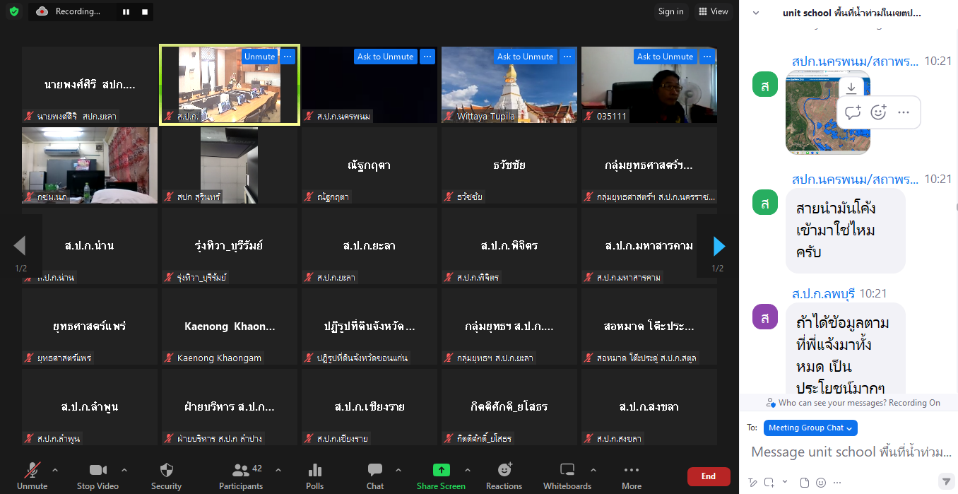Image resolution: width=958 pixels, height=494 pixels.
Task: Open chat text formatting options
Action: (x=753, y=483)
